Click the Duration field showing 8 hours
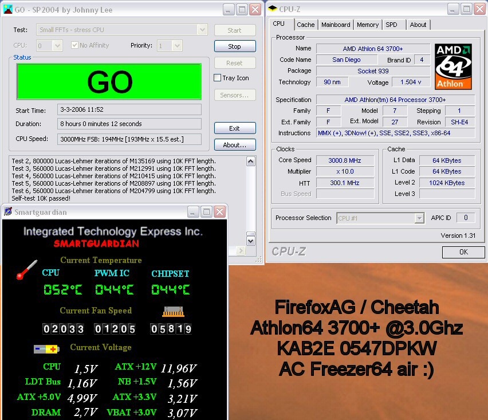The width and height of the screenshot is (488, 420). coord(129,124)
